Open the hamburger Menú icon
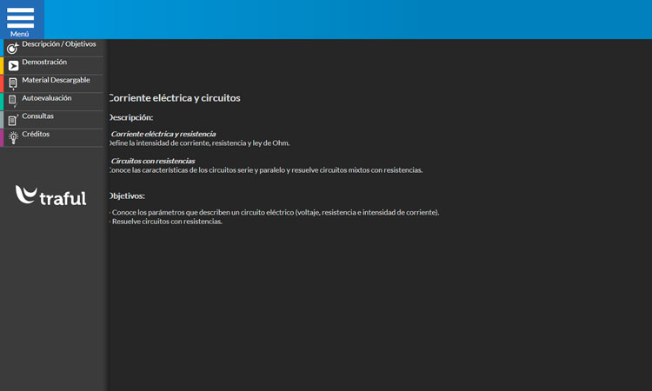Image resolution: width=652 pixels, height=391 pixels. point(20,19)
